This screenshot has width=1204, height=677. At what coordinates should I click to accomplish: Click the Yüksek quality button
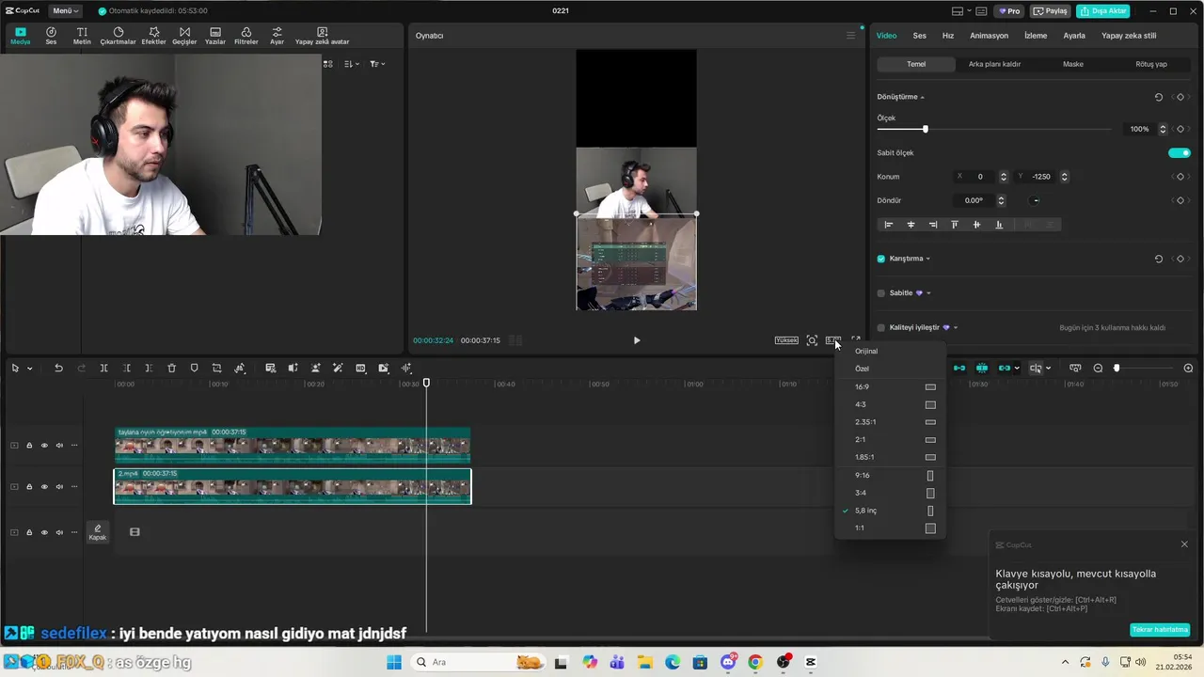(x=786, y=340)
